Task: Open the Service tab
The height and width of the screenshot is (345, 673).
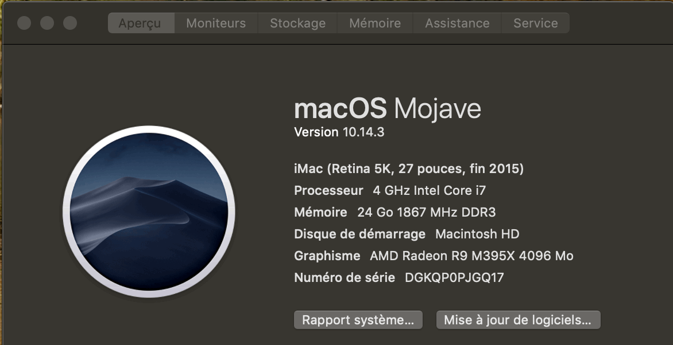Action: [x=535, y=23]
